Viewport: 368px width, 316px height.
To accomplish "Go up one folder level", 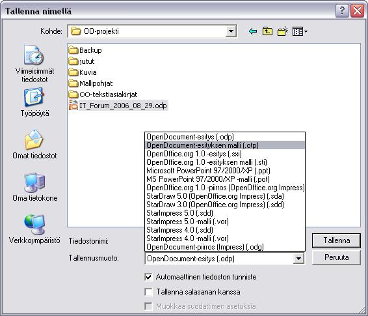I will (267, 31).
